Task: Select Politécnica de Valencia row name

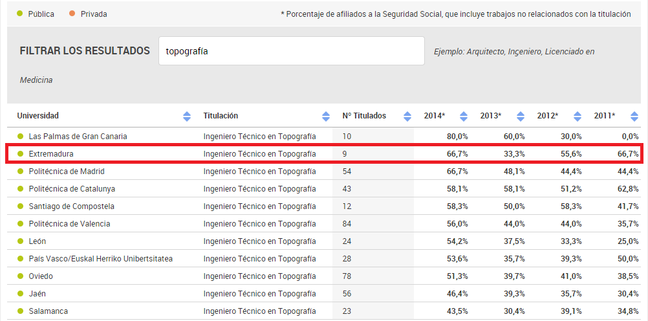Action: coord(69,223)
